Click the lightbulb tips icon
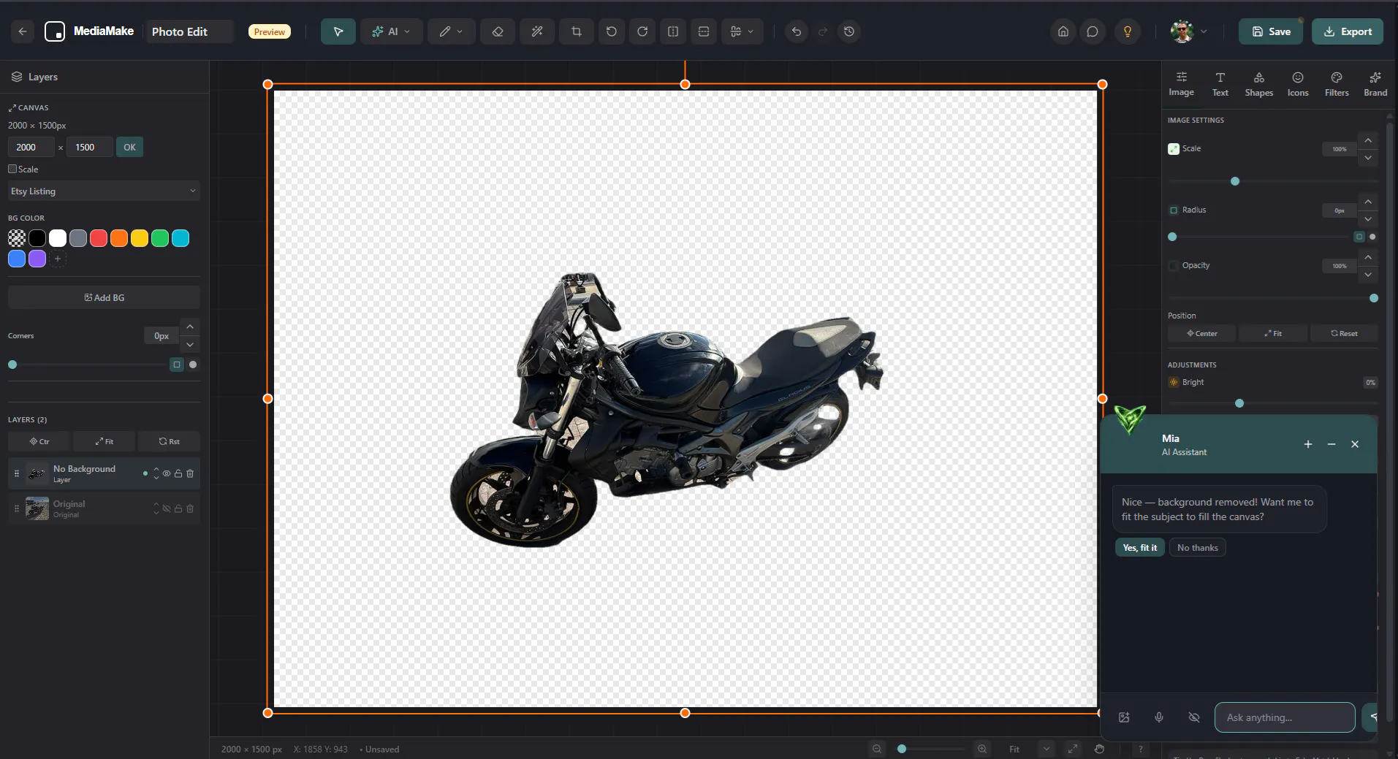 [x=1128, y=31]
